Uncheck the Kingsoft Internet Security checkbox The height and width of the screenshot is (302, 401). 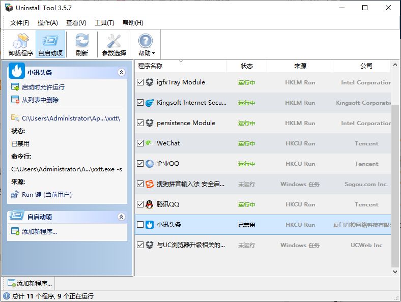[x=140, y=103]
